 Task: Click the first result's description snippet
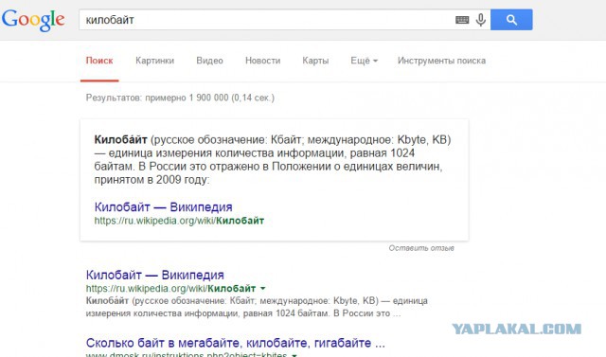coord(257,307)
